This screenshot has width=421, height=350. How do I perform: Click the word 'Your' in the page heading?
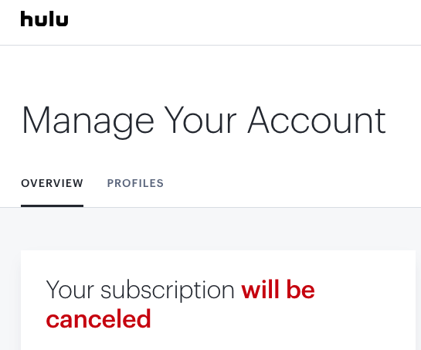click(201, 120)
